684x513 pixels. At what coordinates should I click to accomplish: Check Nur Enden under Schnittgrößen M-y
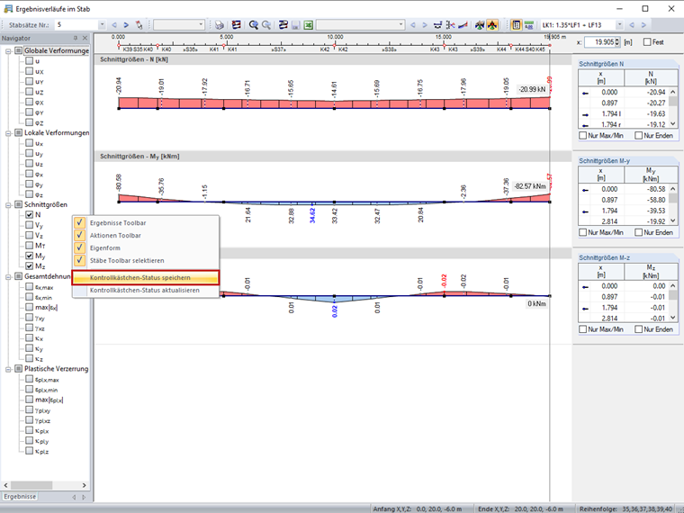click(639, 232)
